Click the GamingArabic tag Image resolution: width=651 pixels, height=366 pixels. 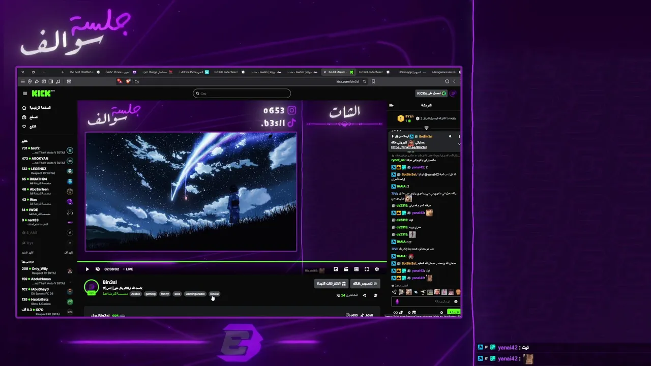click(x=195, y=294)
